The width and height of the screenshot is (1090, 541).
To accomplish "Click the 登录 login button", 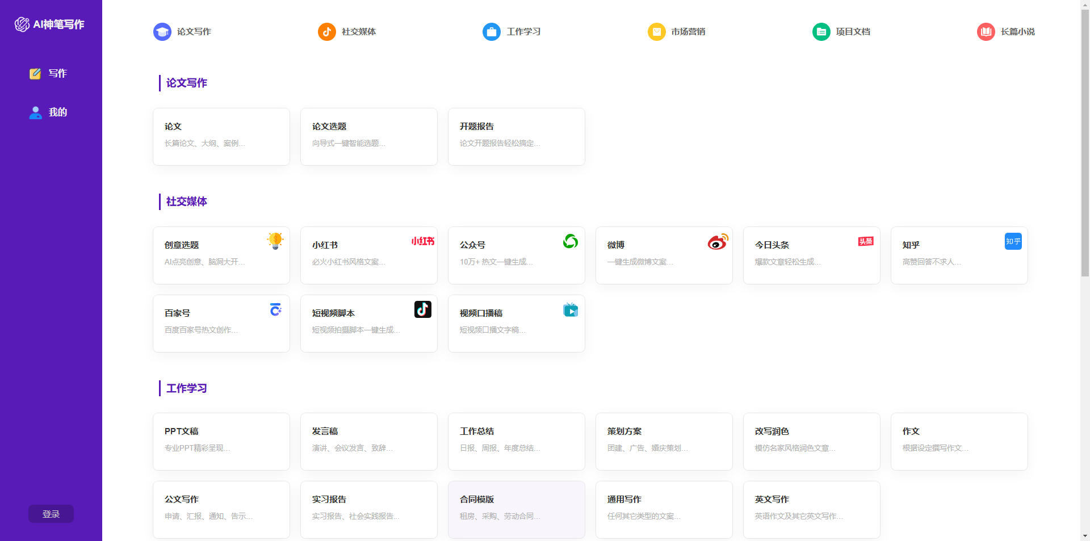I will [x=51, y=514].
